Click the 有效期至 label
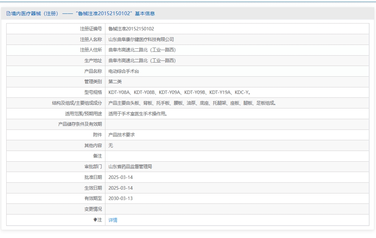This screenshot has width=376, height=238. tap(93, 199)
